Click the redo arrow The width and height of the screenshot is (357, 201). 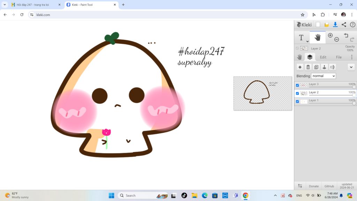click(x=352, y=39)
